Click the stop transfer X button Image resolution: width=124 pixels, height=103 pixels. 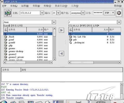119,13
